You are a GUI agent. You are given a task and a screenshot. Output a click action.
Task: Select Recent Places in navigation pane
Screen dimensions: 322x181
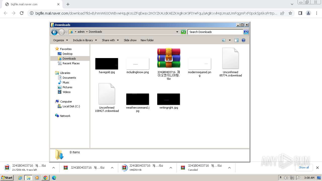[x=71, y=63]
